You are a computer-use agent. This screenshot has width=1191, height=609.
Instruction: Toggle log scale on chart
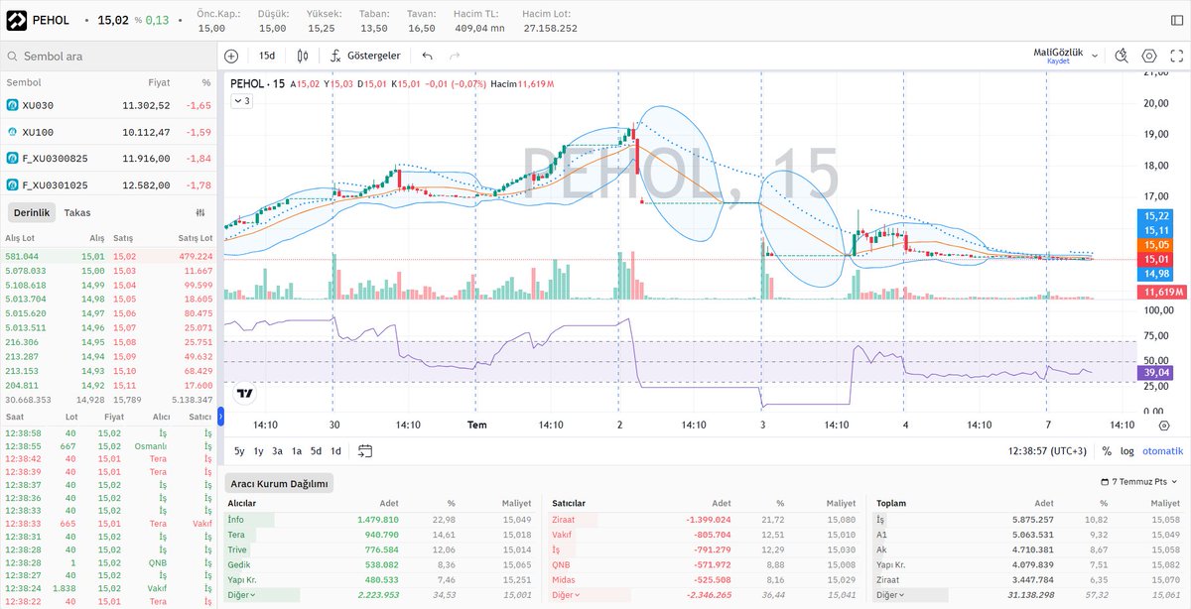point(1127,450)
